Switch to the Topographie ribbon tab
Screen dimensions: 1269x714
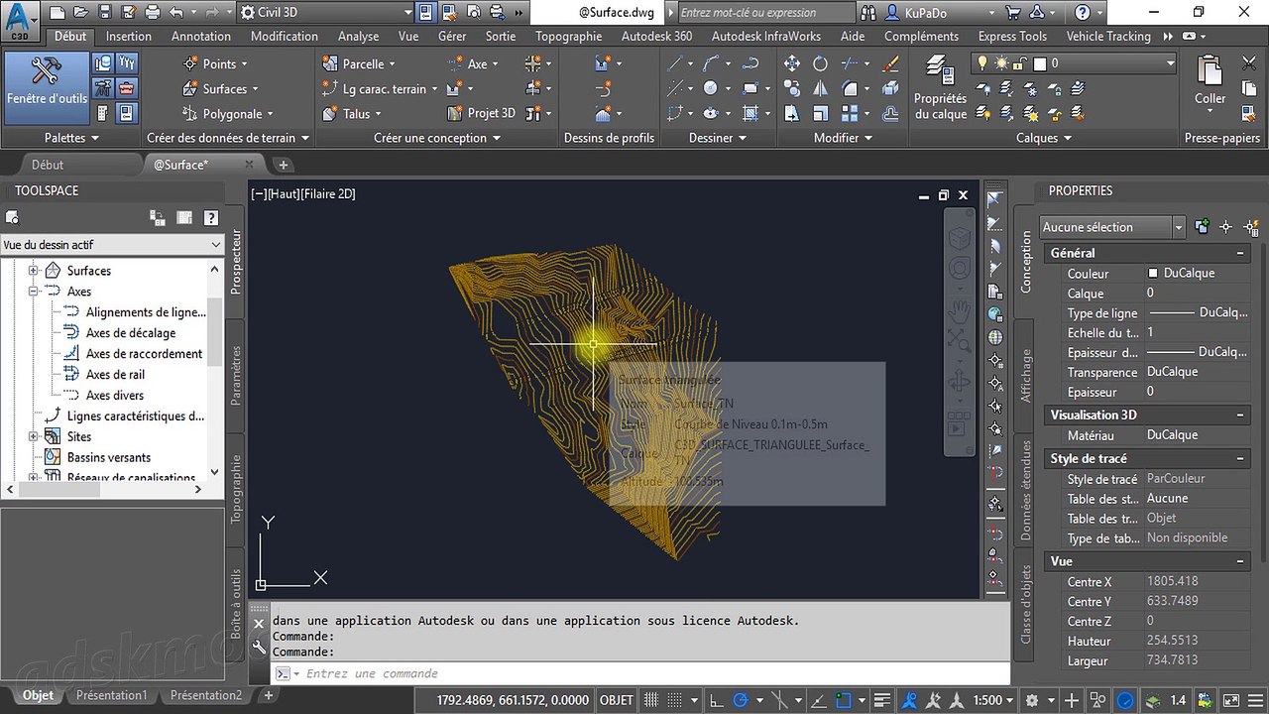569,37
